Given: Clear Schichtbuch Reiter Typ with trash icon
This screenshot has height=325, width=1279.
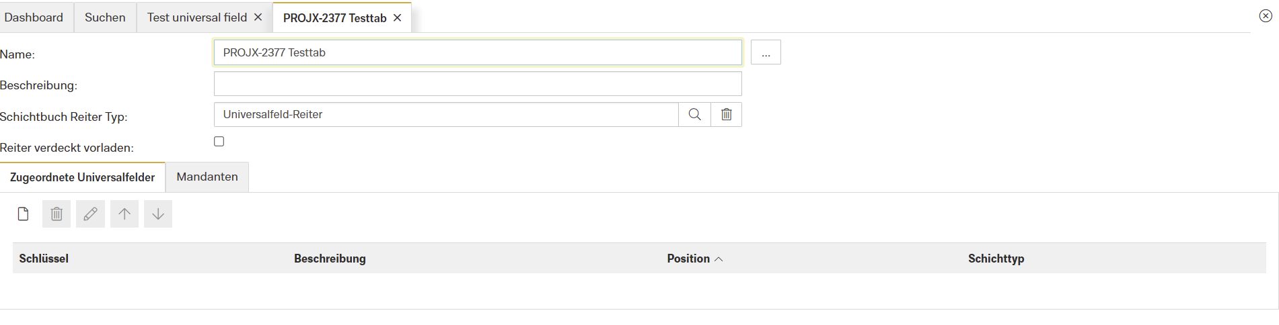Looking at the screenshot, I should click(x=727, y=115).
